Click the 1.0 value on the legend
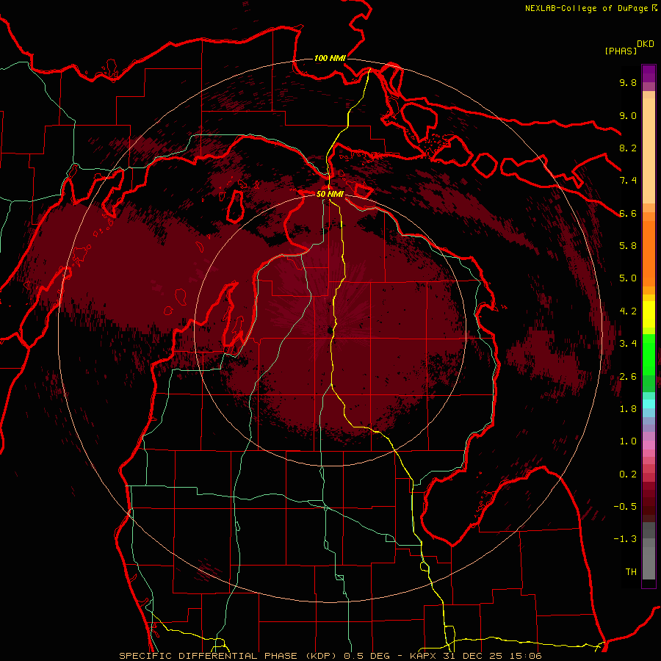 click(628, 441)
